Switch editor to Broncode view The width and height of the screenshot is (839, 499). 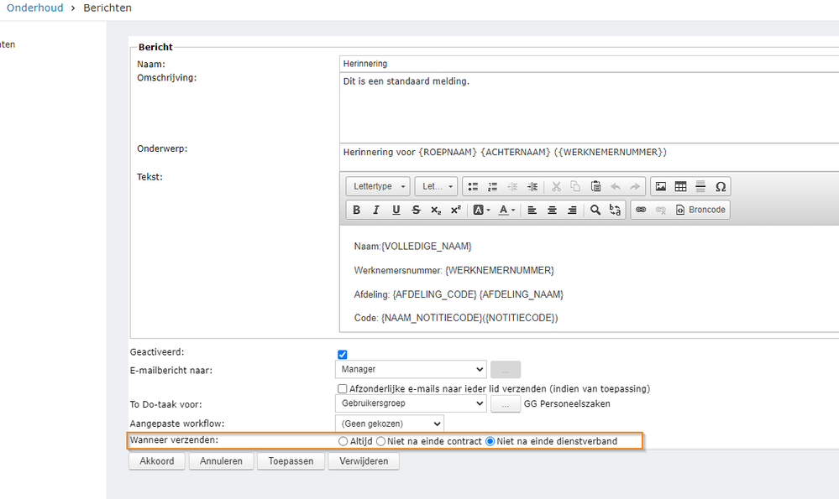(700, 210)
